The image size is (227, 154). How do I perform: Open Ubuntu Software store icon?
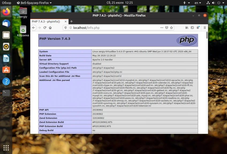(x=6, y=70)
